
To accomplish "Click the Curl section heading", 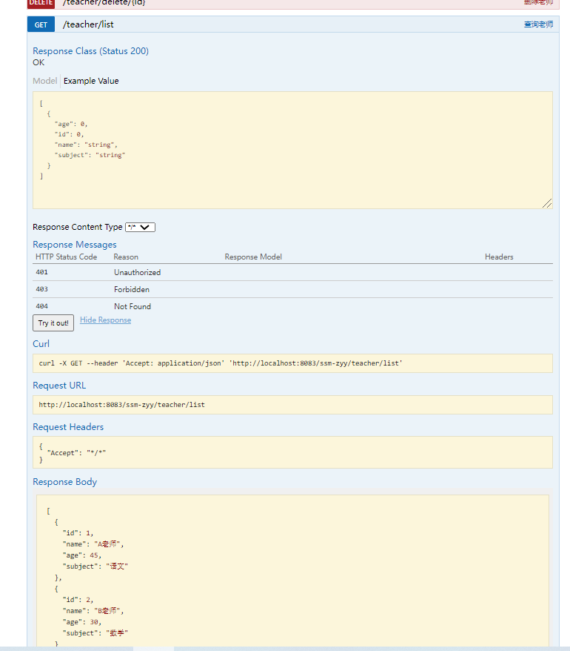I will (x=41, y=344).
